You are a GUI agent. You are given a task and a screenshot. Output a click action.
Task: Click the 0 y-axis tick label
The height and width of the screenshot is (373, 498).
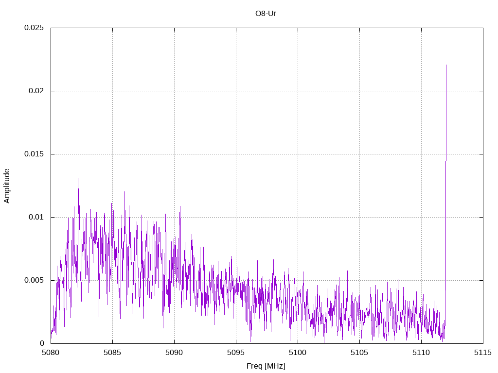pos(42,343)
